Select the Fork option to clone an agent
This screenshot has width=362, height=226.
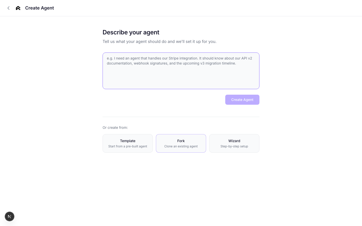click(181, 143)
